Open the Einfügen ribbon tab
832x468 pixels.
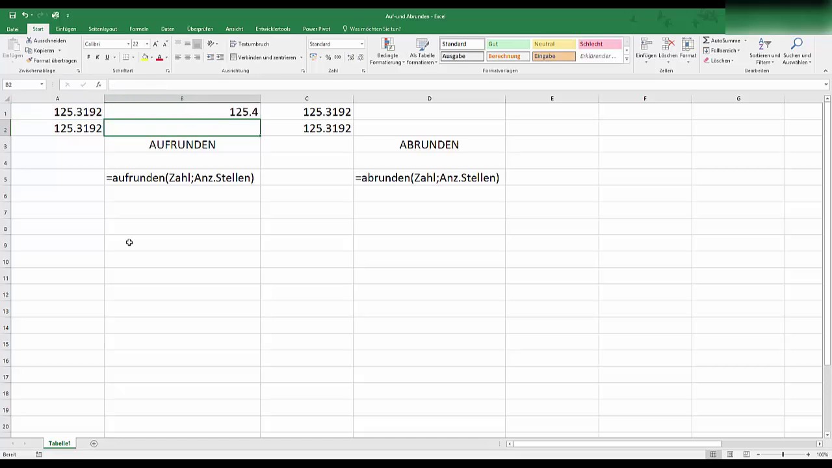tap(66, 29)
